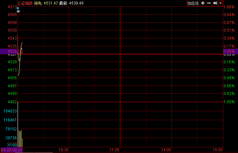Click the 加自选 add-to-watchlist button

tap(193, 3)
